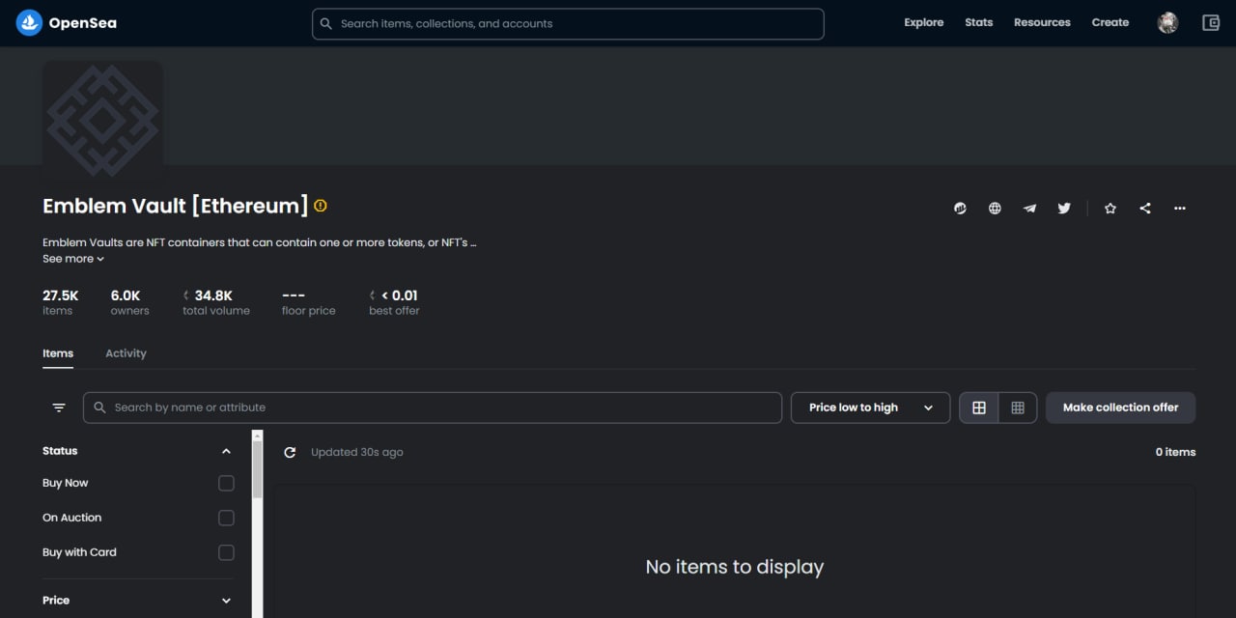This screenshot has height=618, width=1236.
Task: Open the Explore menu
Action: 923,22
